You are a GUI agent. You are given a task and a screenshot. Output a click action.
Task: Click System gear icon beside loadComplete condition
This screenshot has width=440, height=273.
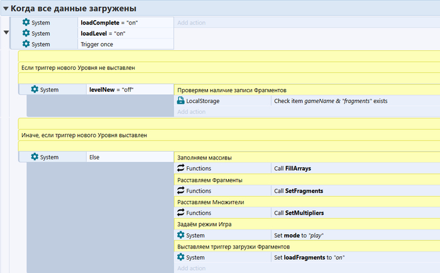[x=26, y=23]
